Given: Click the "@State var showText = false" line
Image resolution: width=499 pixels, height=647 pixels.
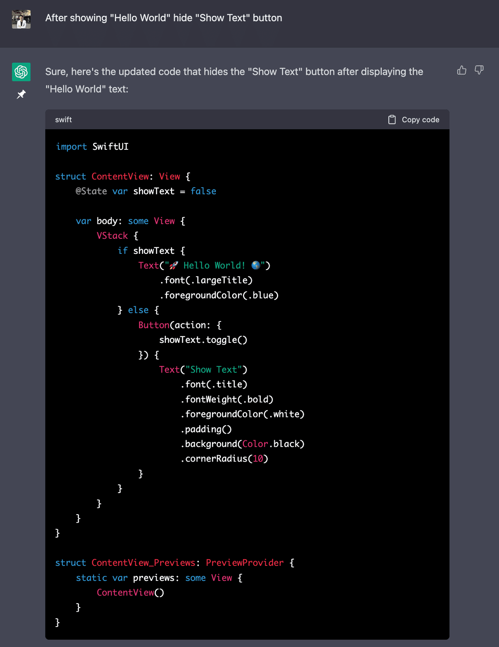Looking at the screenshot, I should click(x=146, y=191).
